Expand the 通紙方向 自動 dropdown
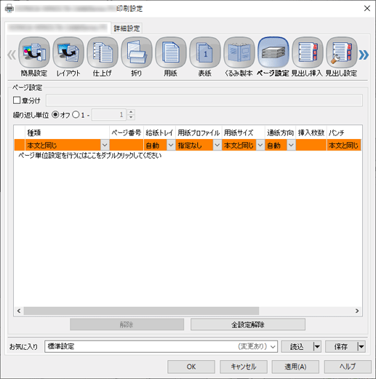This screenshot has width=376, height=379. pyautogui.click(x=291, y=145)
